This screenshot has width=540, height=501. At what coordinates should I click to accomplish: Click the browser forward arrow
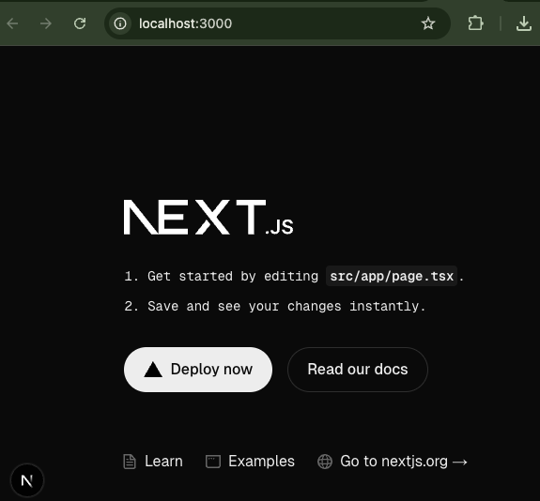tap(46, 23)
